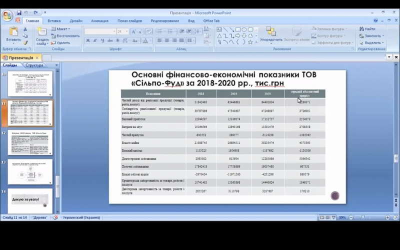
Task: Click the Найти find button
Action: [x=367, y=29]
